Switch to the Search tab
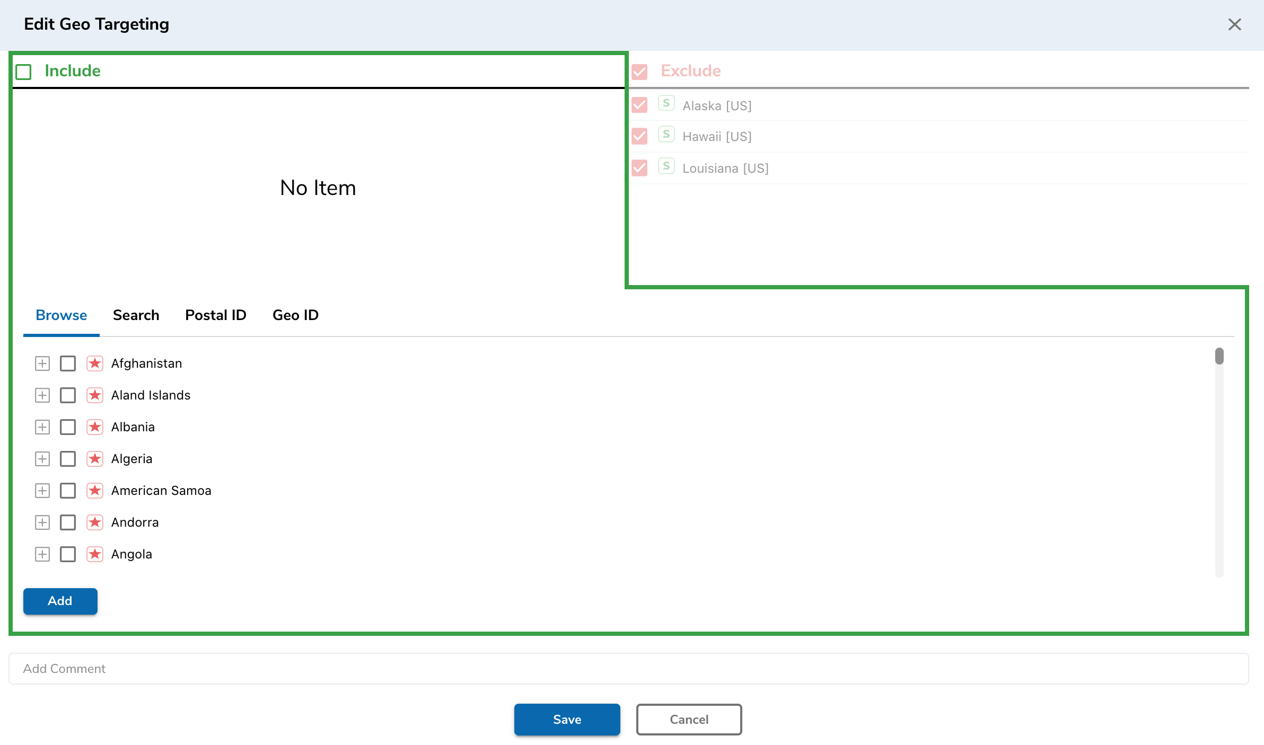Viewport: 1264px width, 745px height. pos(136,315)
